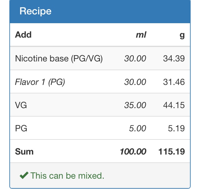This screenshot has height=189, width=200.
Task: Select the Sum row label
Action: point(24,152)
